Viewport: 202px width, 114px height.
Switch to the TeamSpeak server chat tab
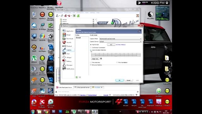coord(64,87)
